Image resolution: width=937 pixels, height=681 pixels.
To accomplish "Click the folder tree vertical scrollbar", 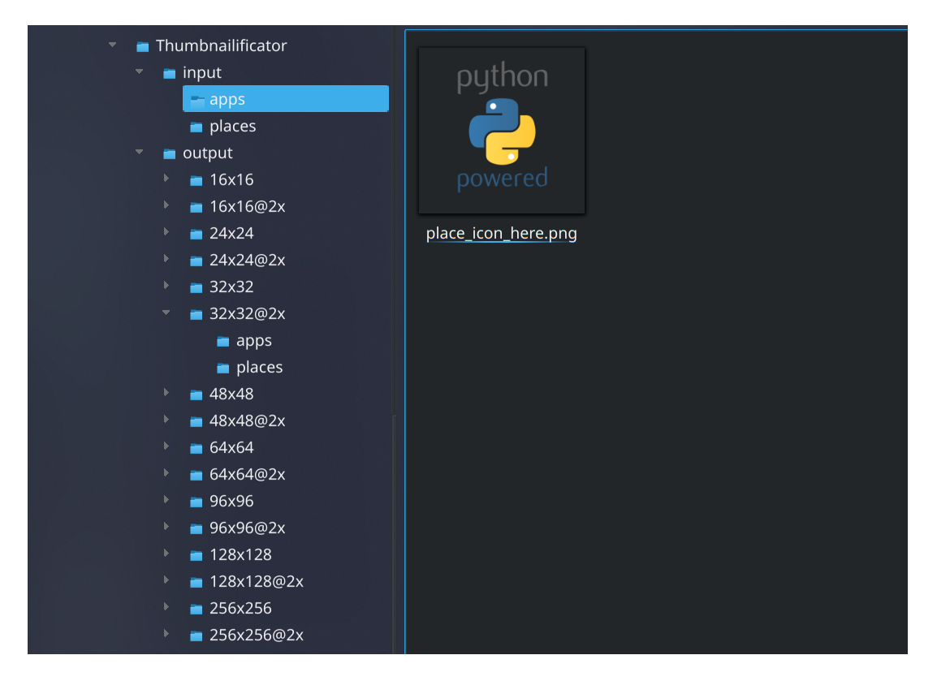I will pyautogui.click(x=394, y=533).
